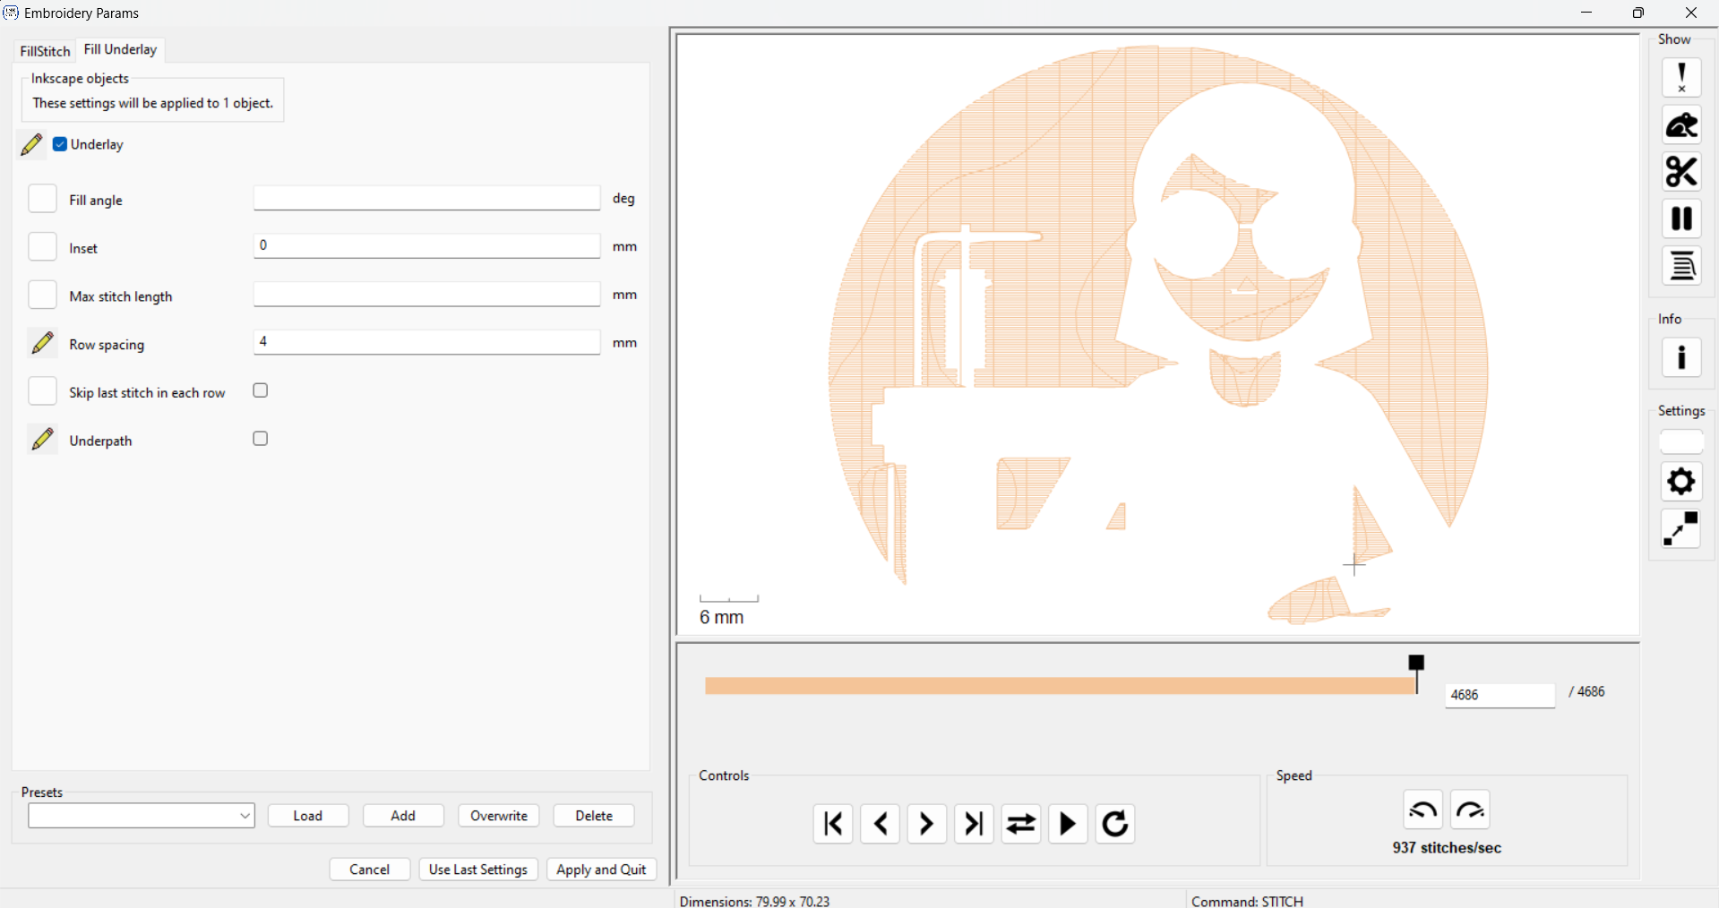This screenshot has height=908, width=1719.
Task: Toggle jump stitches display icon
Action: click(x=1681, y=124)
